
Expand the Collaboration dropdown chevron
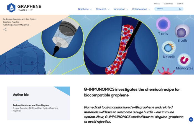149,9
